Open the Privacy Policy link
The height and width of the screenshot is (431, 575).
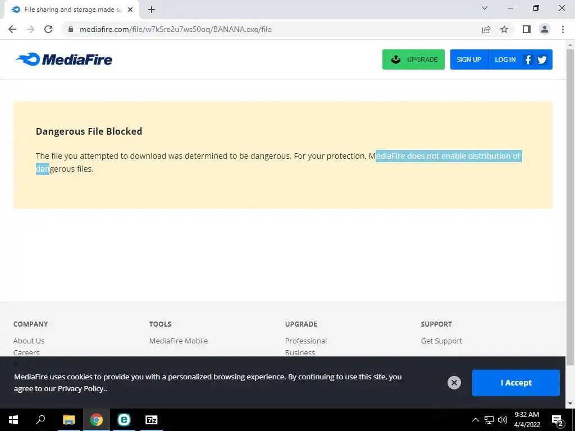point(81,388)
